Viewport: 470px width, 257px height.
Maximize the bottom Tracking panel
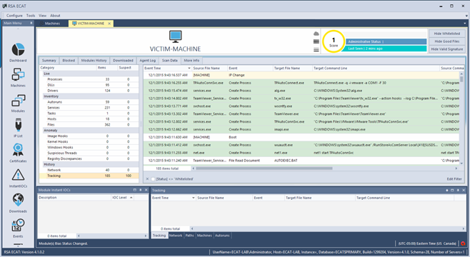click(452, 190)
